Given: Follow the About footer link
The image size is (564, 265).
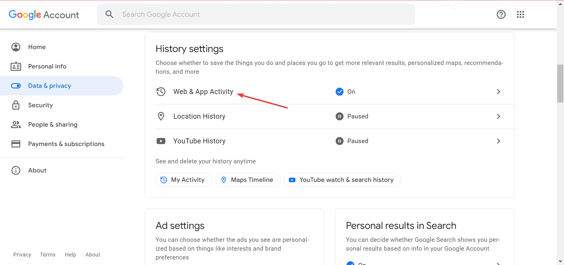Looking at the screenshot, I should coord(93,255).
